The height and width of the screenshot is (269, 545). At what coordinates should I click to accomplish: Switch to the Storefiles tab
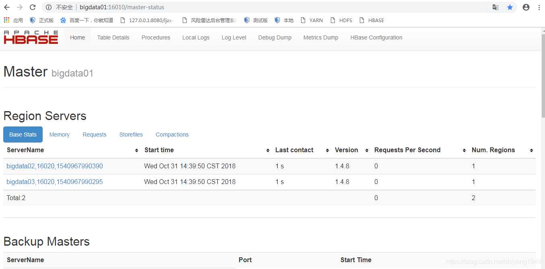coord(131,134)
